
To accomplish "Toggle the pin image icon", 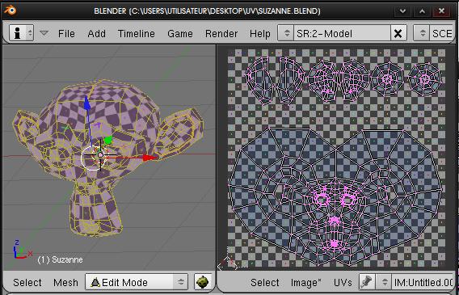I will tap(367, 282).
